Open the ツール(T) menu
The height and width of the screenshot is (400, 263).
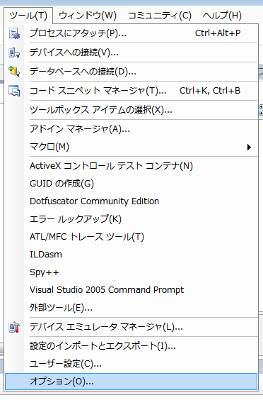(x=28, y=16)
